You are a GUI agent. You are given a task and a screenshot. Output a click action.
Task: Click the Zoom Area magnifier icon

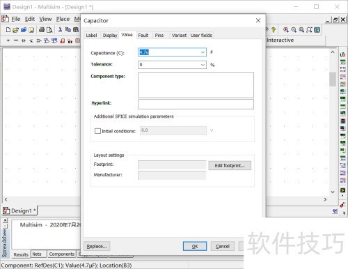click(x=301, y=30)
